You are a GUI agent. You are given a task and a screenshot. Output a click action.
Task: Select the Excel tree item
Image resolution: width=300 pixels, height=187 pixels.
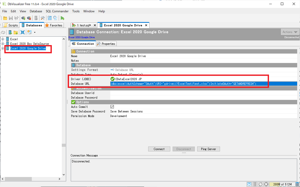pos(14,39)
